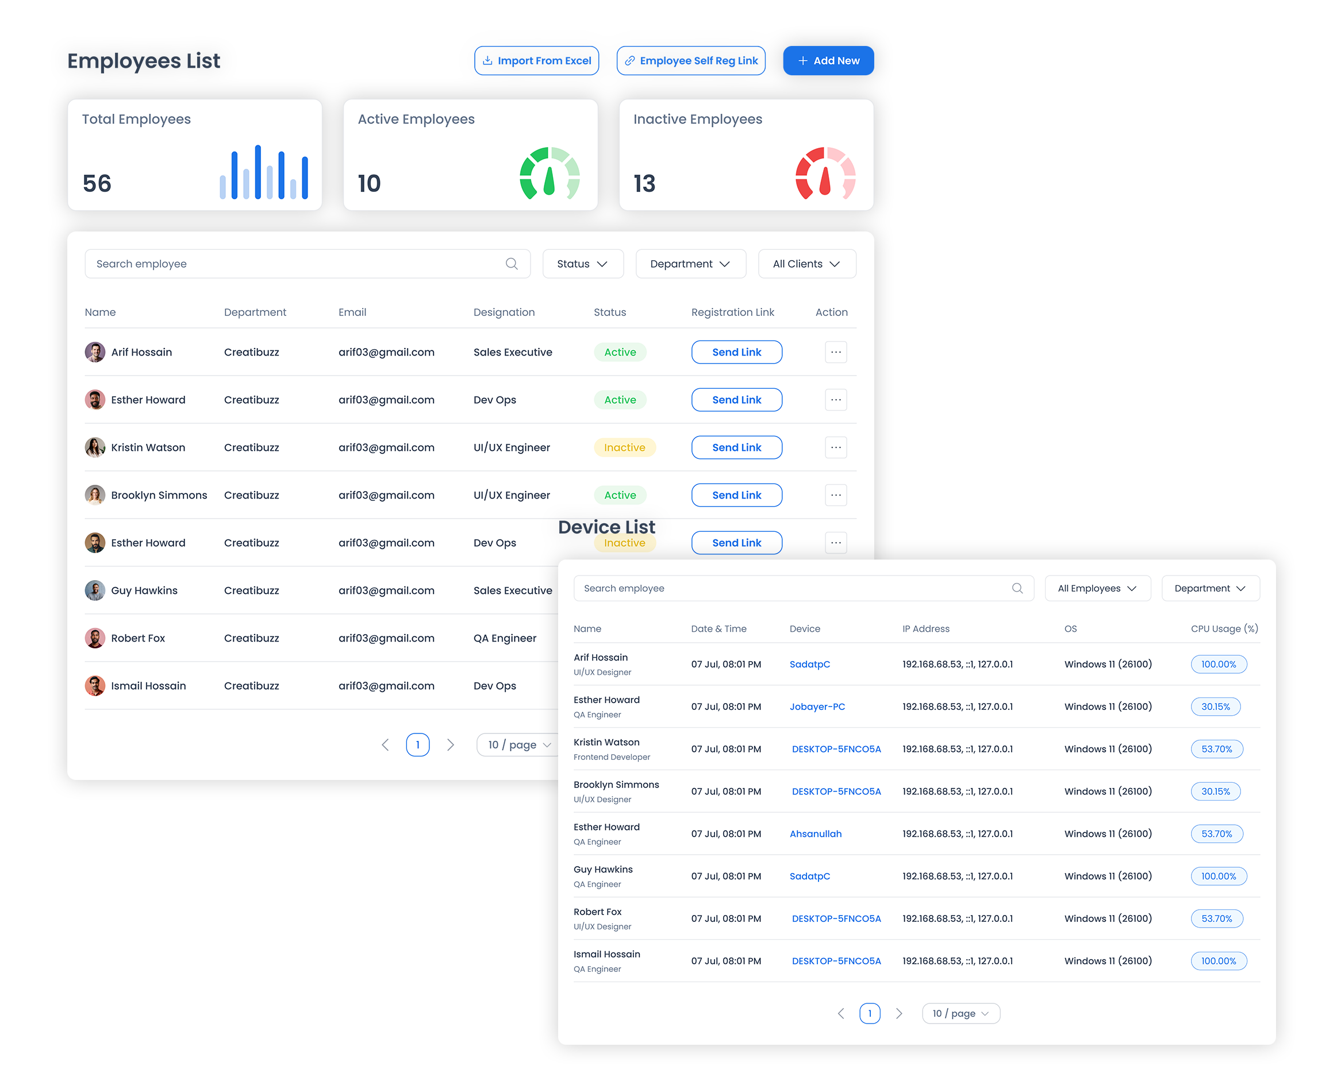This screenshot has width=1341, height=1089.
Task: Open the action menu for Arif Hossain
Action: coord(836,353)
